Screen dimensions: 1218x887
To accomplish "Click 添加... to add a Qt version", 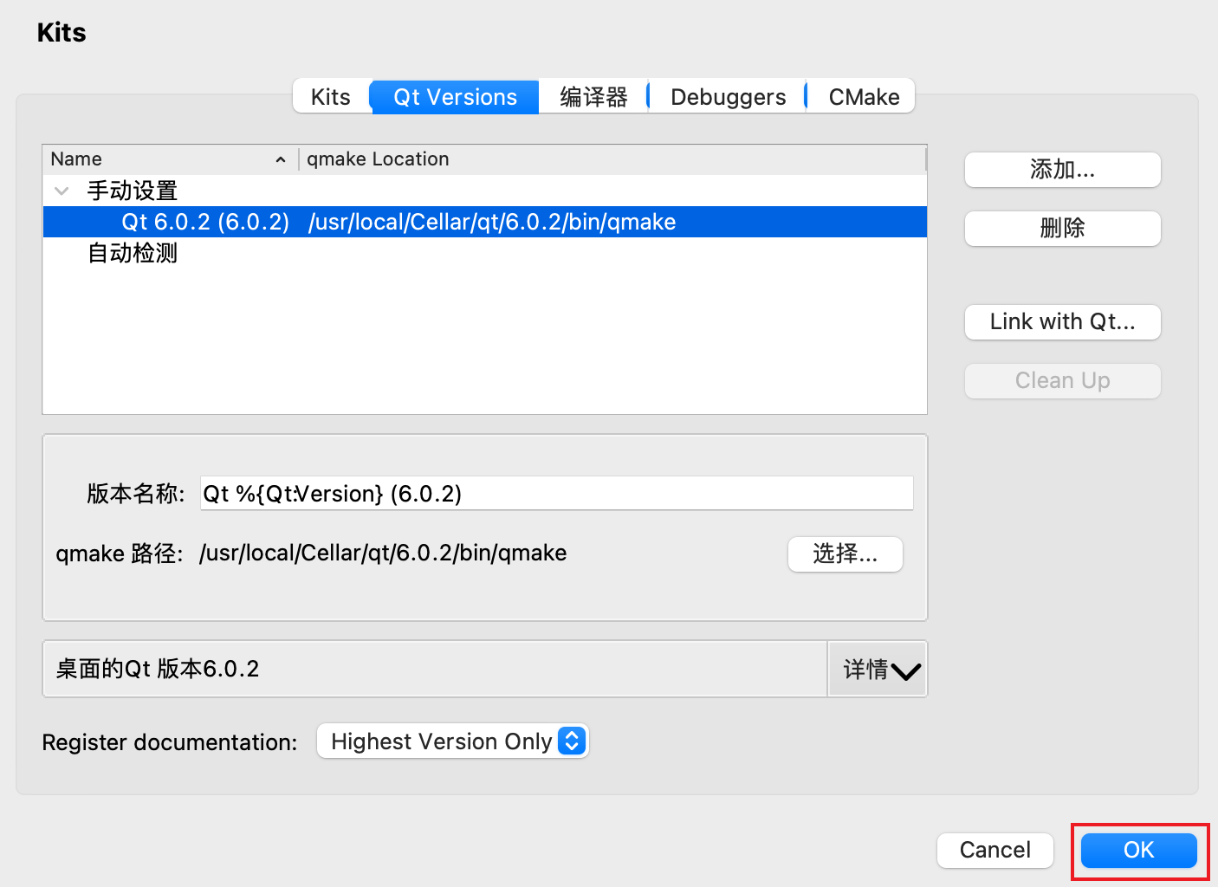I will point(1062,170).
